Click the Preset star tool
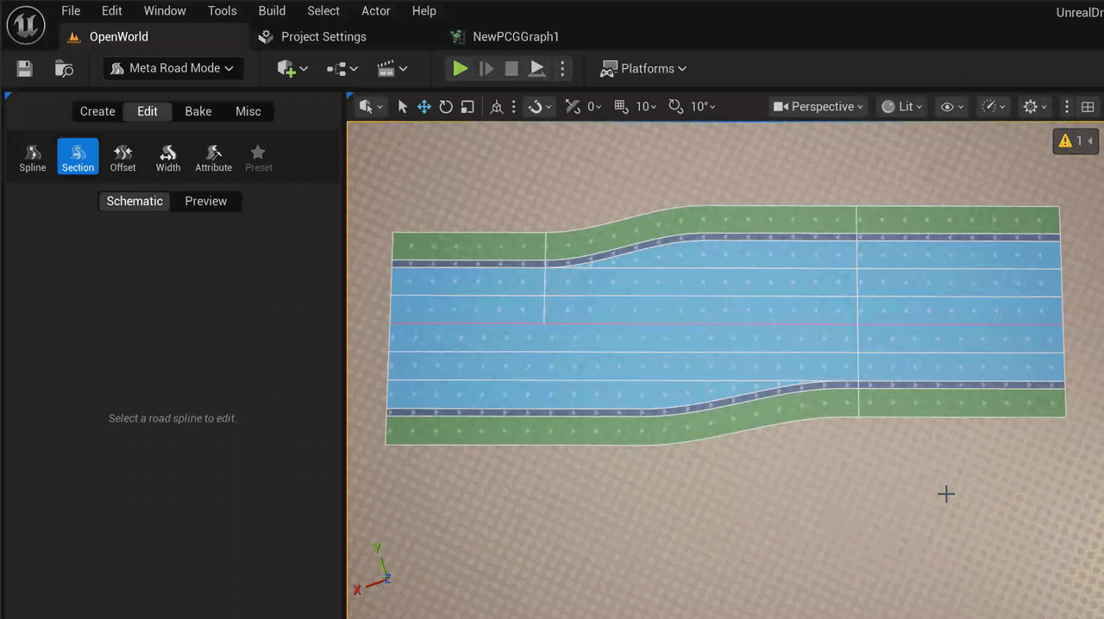The width and height of the screenshot is (1104, 619). click(258, 158)
